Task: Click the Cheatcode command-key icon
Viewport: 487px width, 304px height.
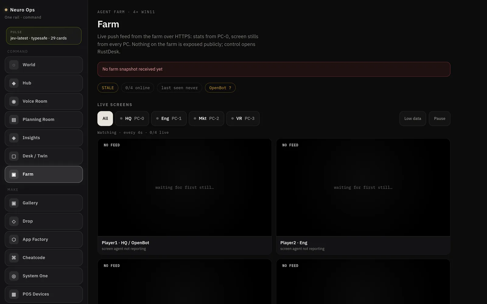Action: 14,257
